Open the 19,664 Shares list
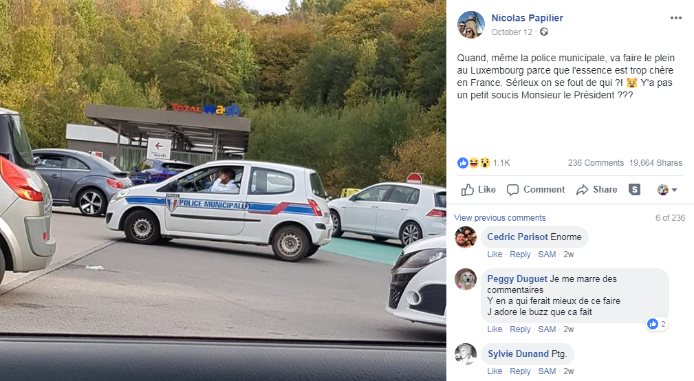694x381 pixels. (655, 163)
